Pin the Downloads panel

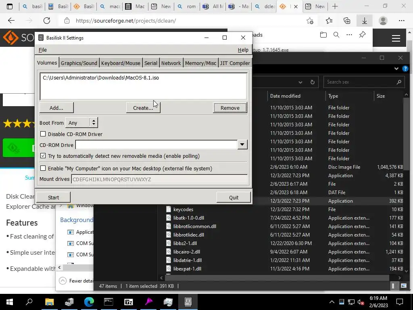pyautogui.click(x=363, y=35)
